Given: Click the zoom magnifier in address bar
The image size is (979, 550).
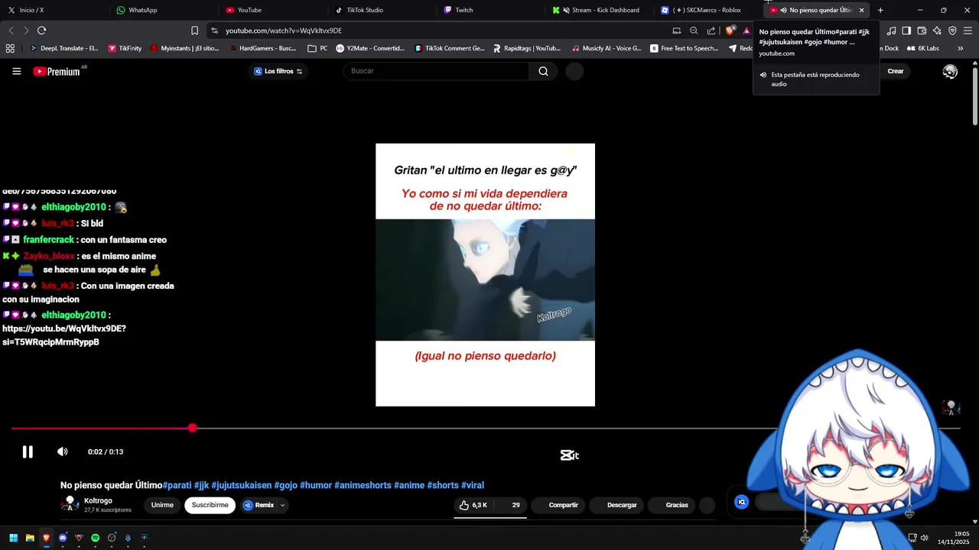Looking at the screenshot, I should point(694,31).
